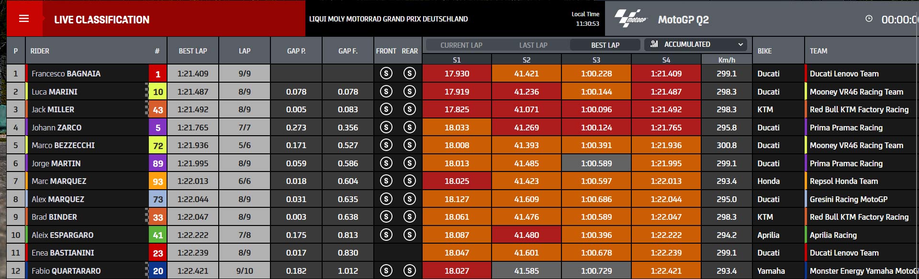Viewport: 919px width, 279px height.
Task: Click rider name Francesco Bagnaia
Action: coord(66,74)
